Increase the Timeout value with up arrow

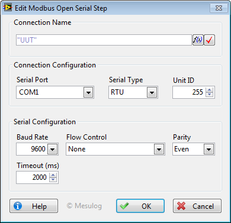click(53, 175)
